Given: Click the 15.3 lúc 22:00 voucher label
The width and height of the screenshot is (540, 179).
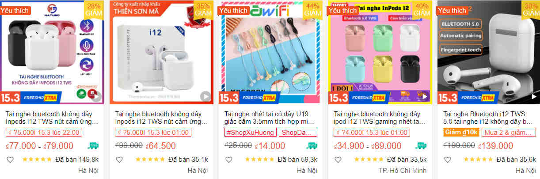Looking at the screenshot, I should (43, 132).
